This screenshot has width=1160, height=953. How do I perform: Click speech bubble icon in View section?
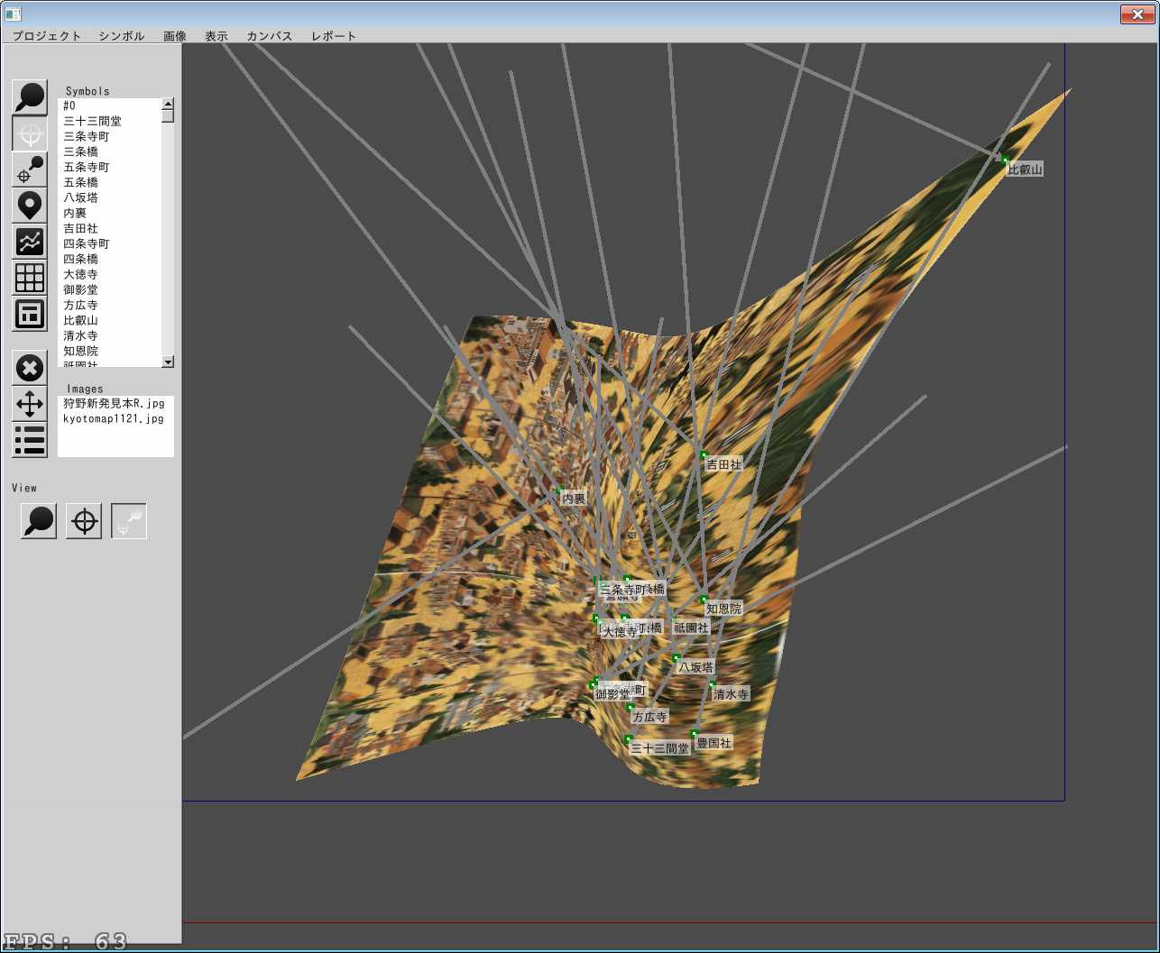pyautogui.click(x=39, y=521)
